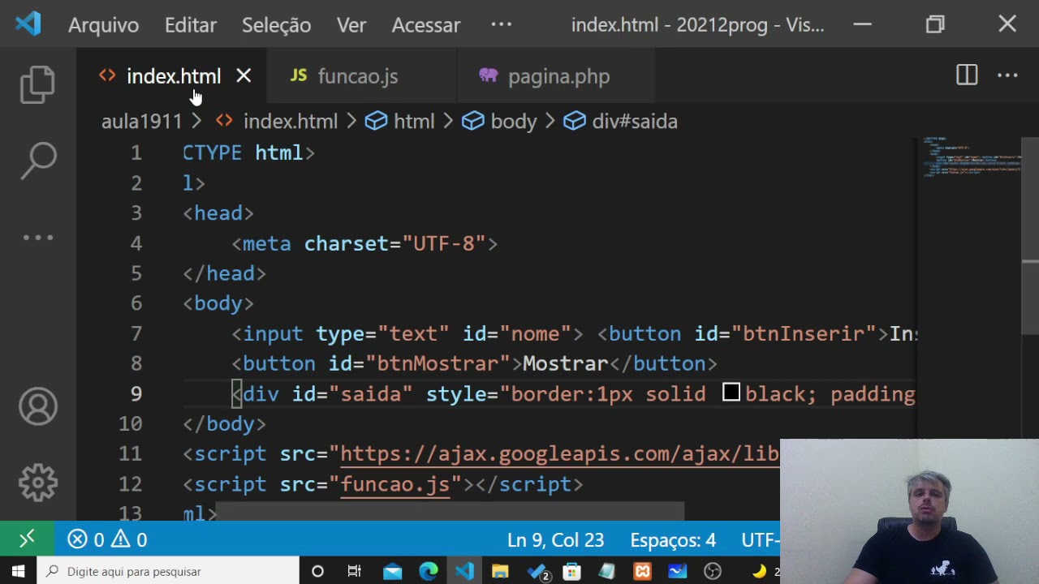The image size is (1039, 584).
Task: Open the Explorer view in activity bar
Action: pyautogui.click(x=38, y=84)
